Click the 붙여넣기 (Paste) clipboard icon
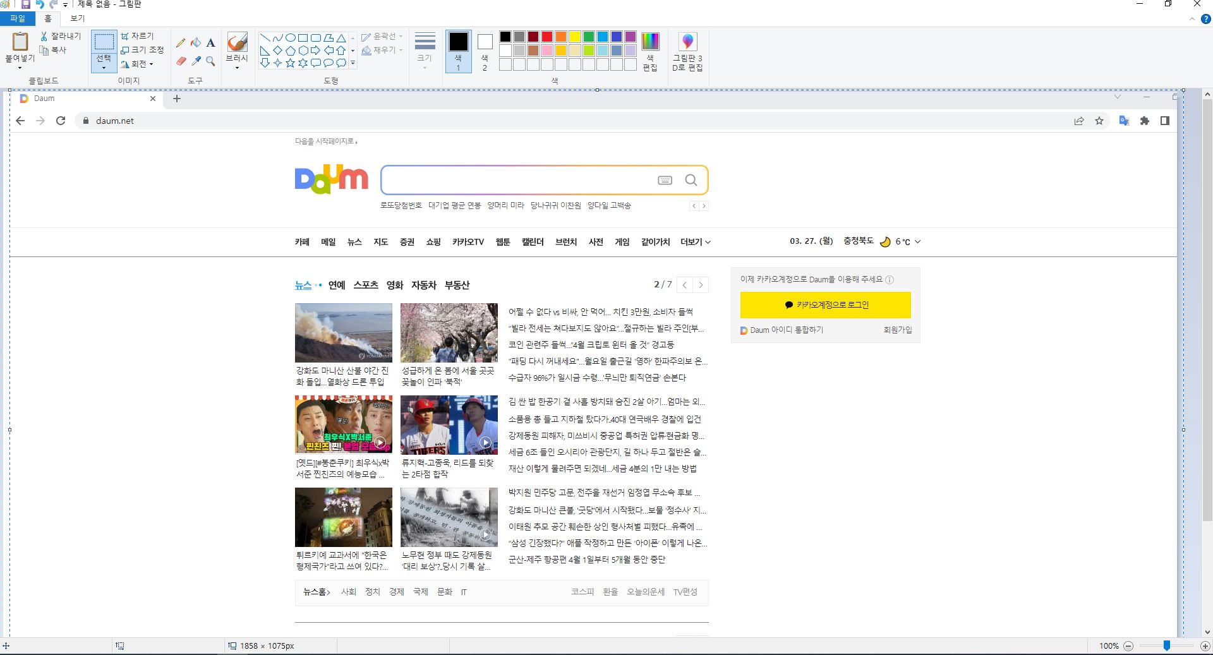This screenshot has width=1213, height=655. tap(20, 41)
